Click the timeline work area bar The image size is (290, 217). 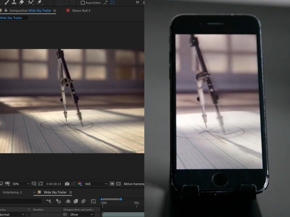[x=111, y=199]
